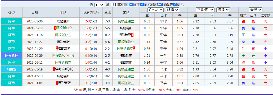Click 阿夏赛 type label in 2022-01-19 row
The width and height of the screenshot is (273, 95).
11,69
